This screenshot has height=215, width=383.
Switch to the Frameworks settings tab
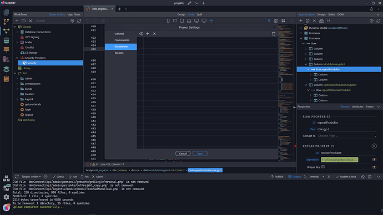[x=122, y=40]
